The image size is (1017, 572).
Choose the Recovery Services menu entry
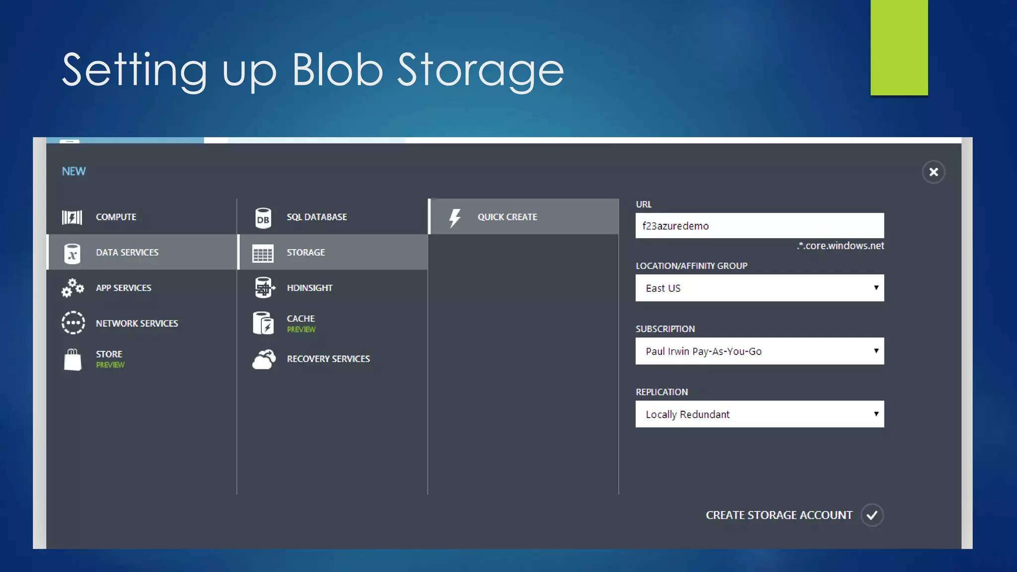click(328, 359)
